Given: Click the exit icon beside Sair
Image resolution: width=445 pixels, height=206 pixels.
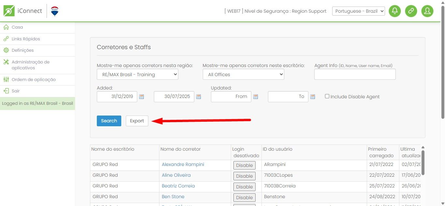Looking at the screenshot, I should click(x=6, y=91).
